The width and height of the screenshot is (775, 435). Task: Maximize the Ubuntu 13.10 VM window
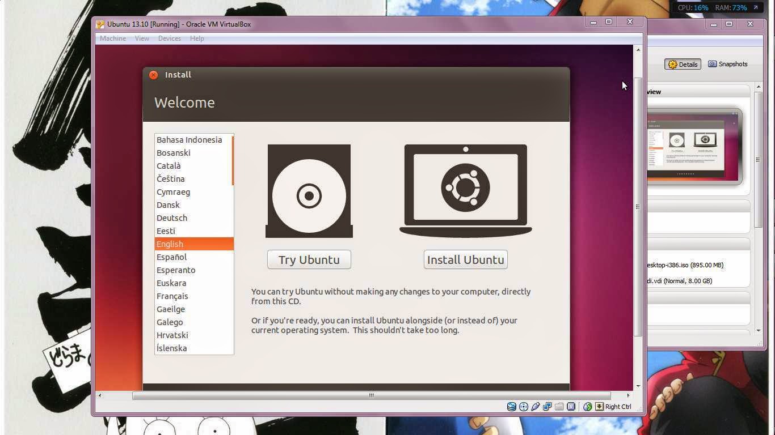[x=609, y=22]
